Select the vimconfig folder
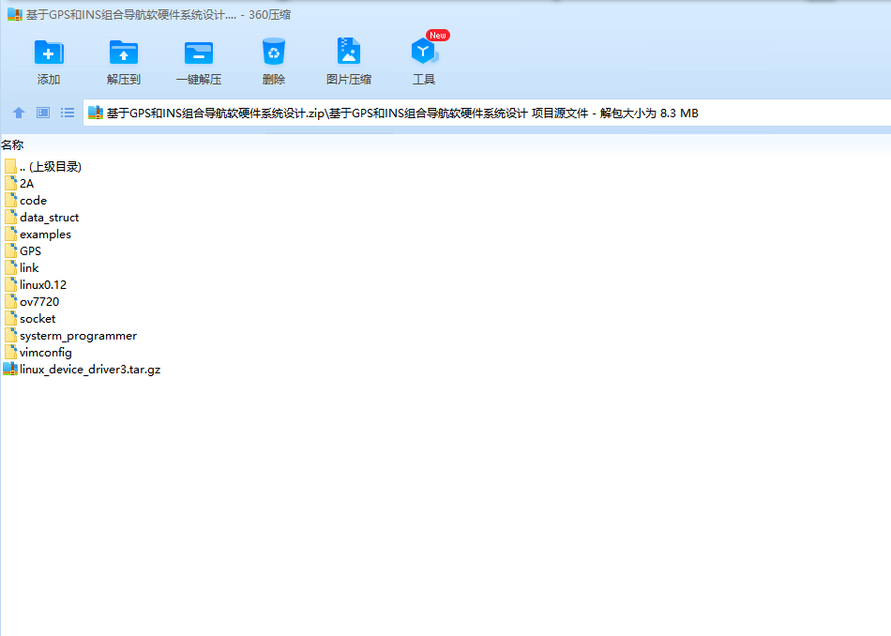This screenshot has width=891, height=636. click(x=38, y=353)
